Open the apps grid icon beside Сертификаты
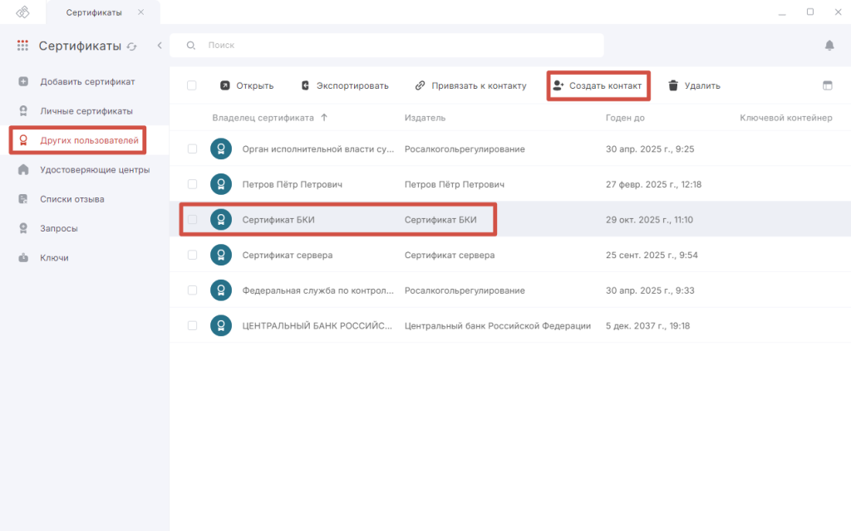The image size is (851, 531). tap(22, 46)
